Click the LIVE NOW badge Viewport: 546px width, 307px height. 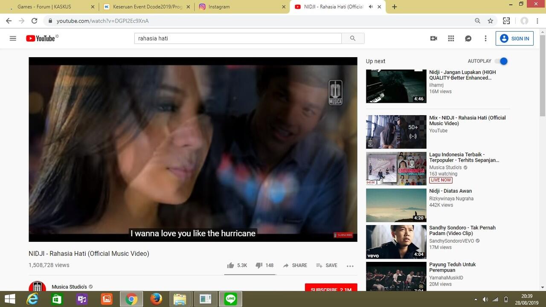tap(441, 180)
